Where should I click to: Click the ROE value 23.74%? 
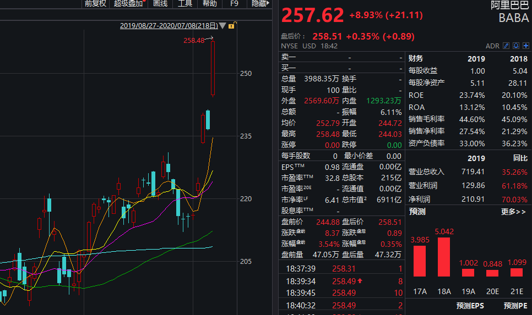point(472,95)
